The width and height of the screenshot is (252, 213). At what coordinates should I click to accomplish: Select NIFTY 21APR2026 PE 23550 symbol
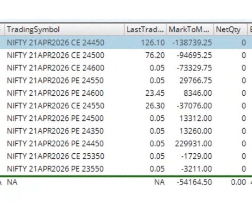(x=55, y=169)
